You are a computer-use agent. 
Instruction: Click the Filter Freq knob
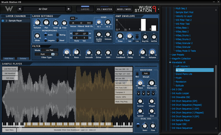click(x=67, y=52)
